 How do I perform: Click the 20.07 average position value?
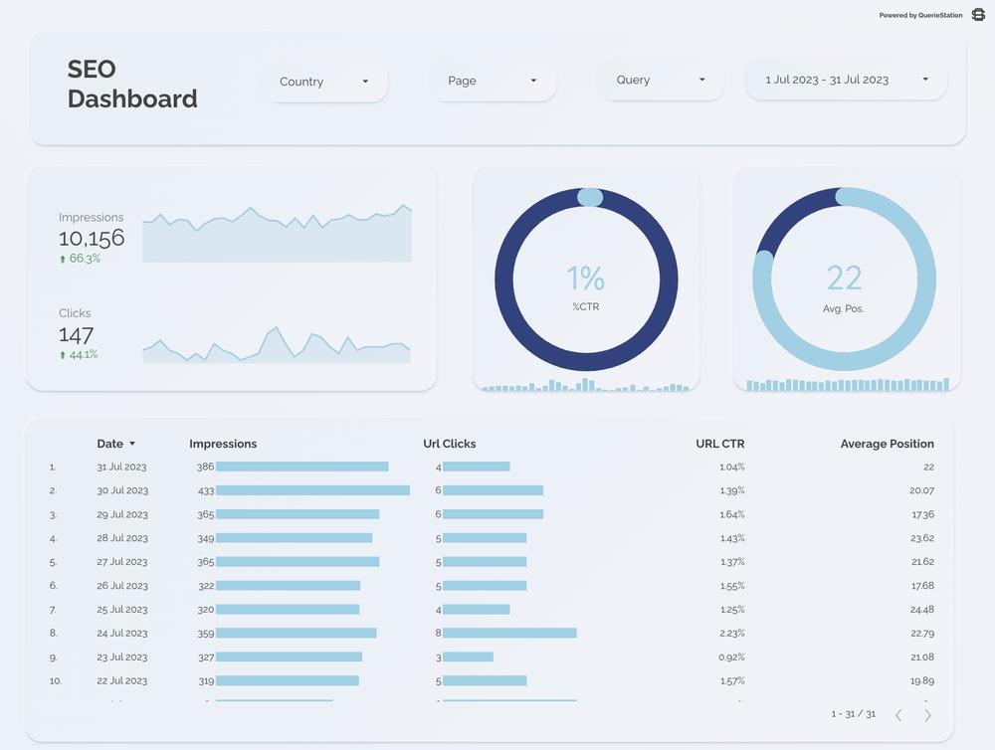point(922,490)
